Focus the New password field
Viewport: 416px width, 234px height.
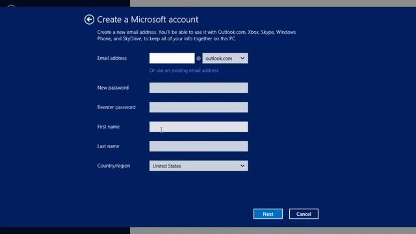pyautogui.click(x=198, y=88)
